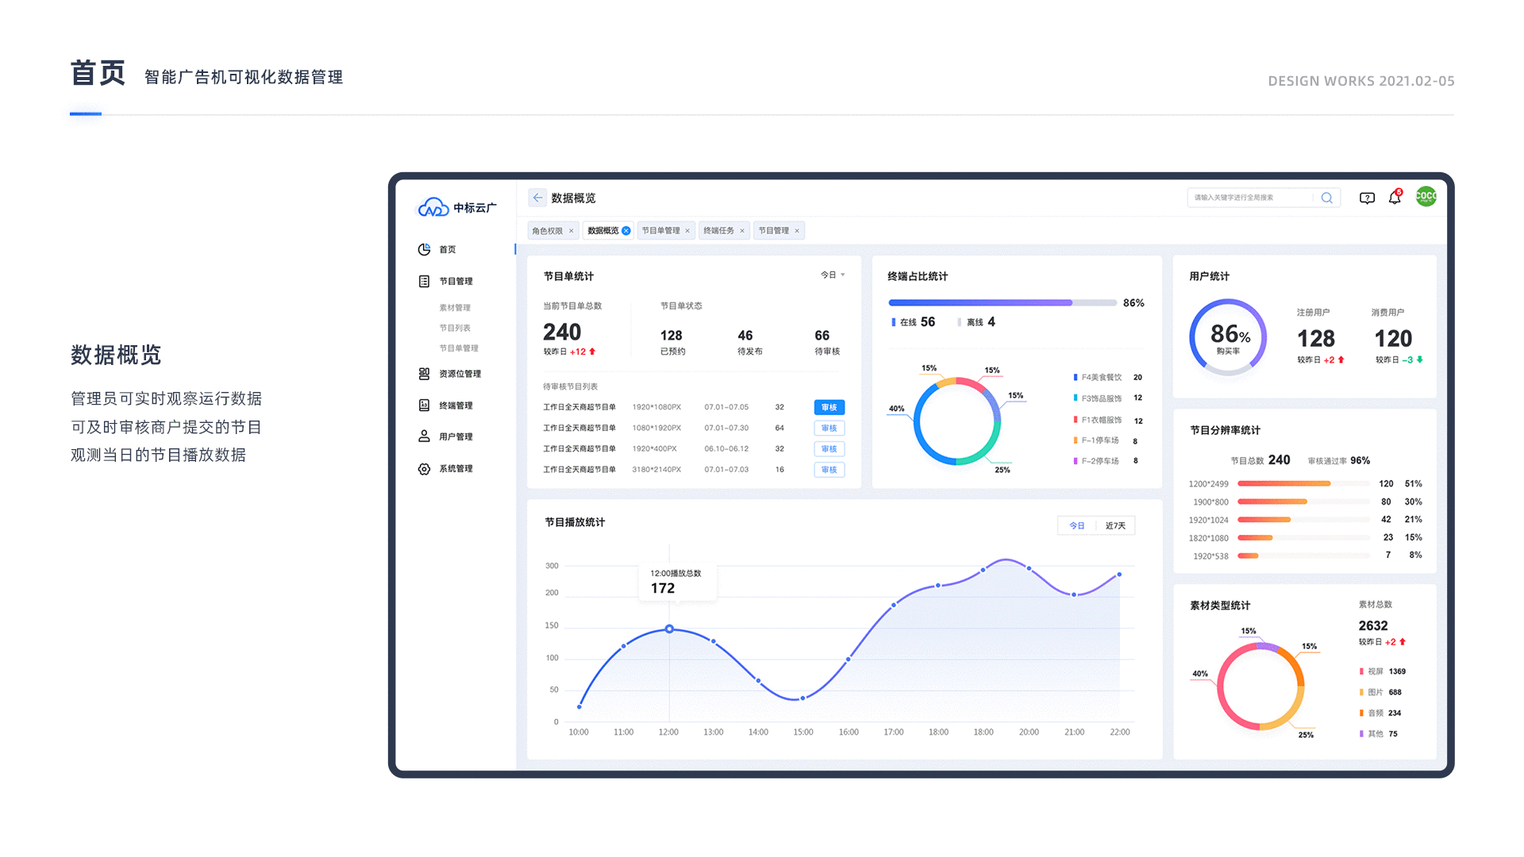
Task: Open 节目列表 submenu item
Action: pos(455,328)
